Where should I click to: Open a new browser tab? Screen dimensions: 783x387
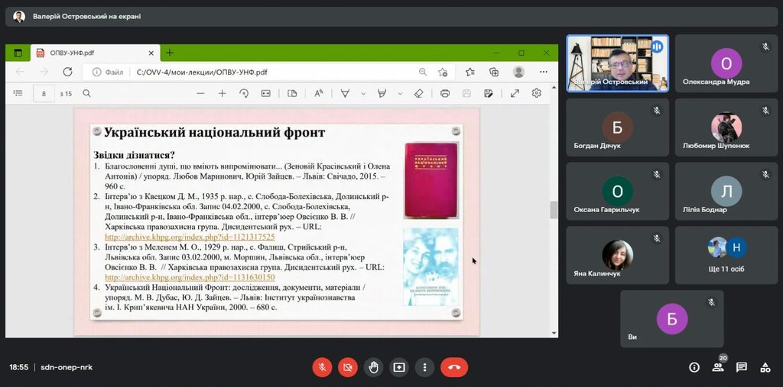[170, 53]
